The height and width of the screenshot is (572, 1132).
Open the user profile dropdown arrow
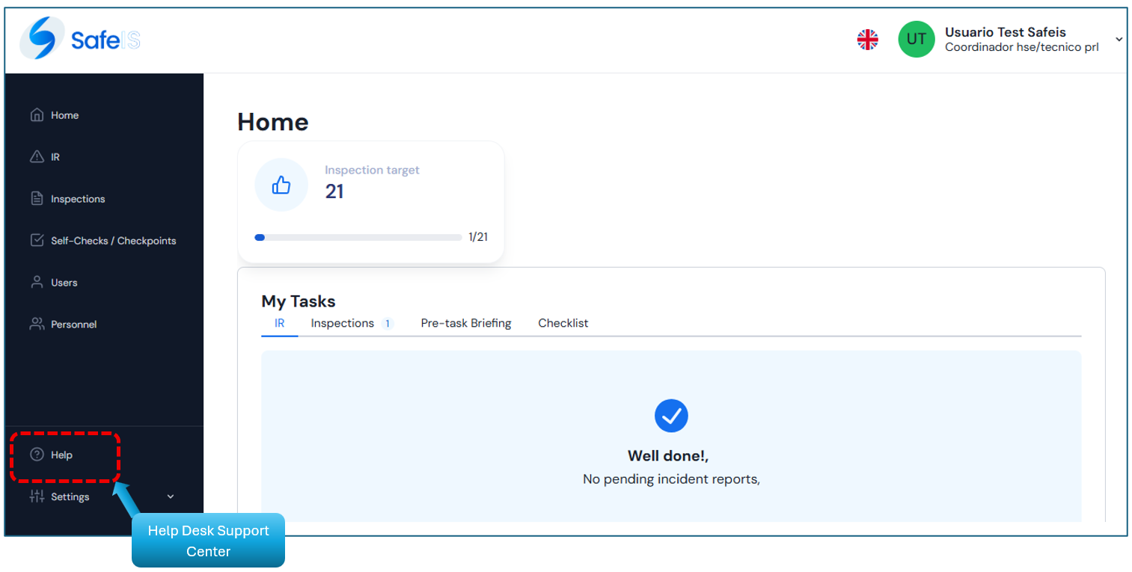(1119, 40)
